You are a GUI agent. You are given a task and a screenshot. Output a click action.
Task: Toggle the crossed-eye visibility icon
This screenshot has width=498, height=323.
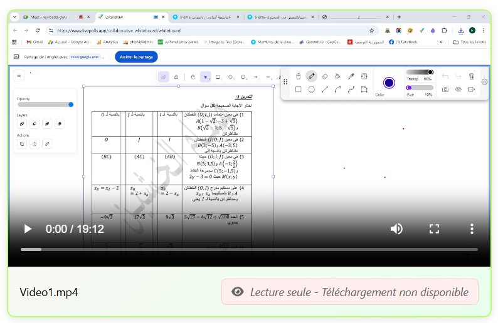[458, 90]
